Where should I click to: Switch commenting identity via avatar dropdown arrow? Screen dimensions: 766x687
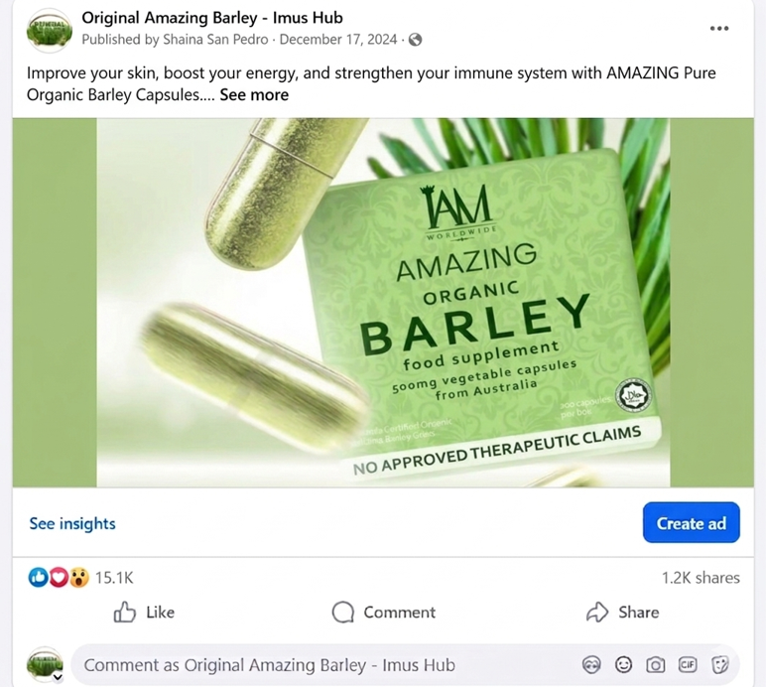(58, 677)
